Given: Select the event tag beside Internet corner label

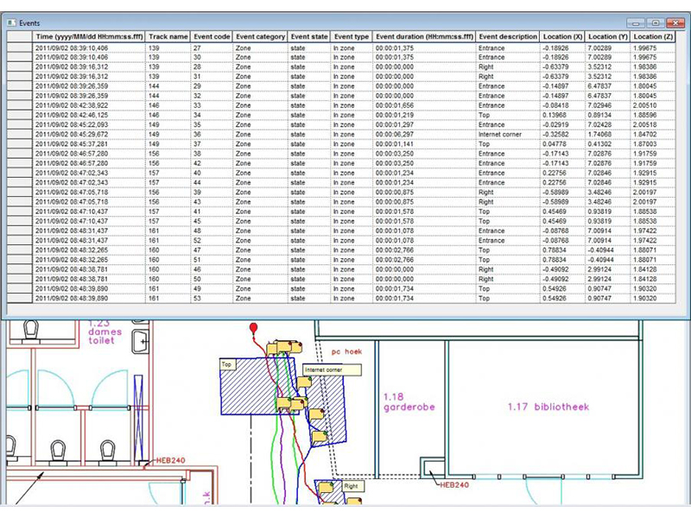Looking at the screenshot, I should coord(304,381).
